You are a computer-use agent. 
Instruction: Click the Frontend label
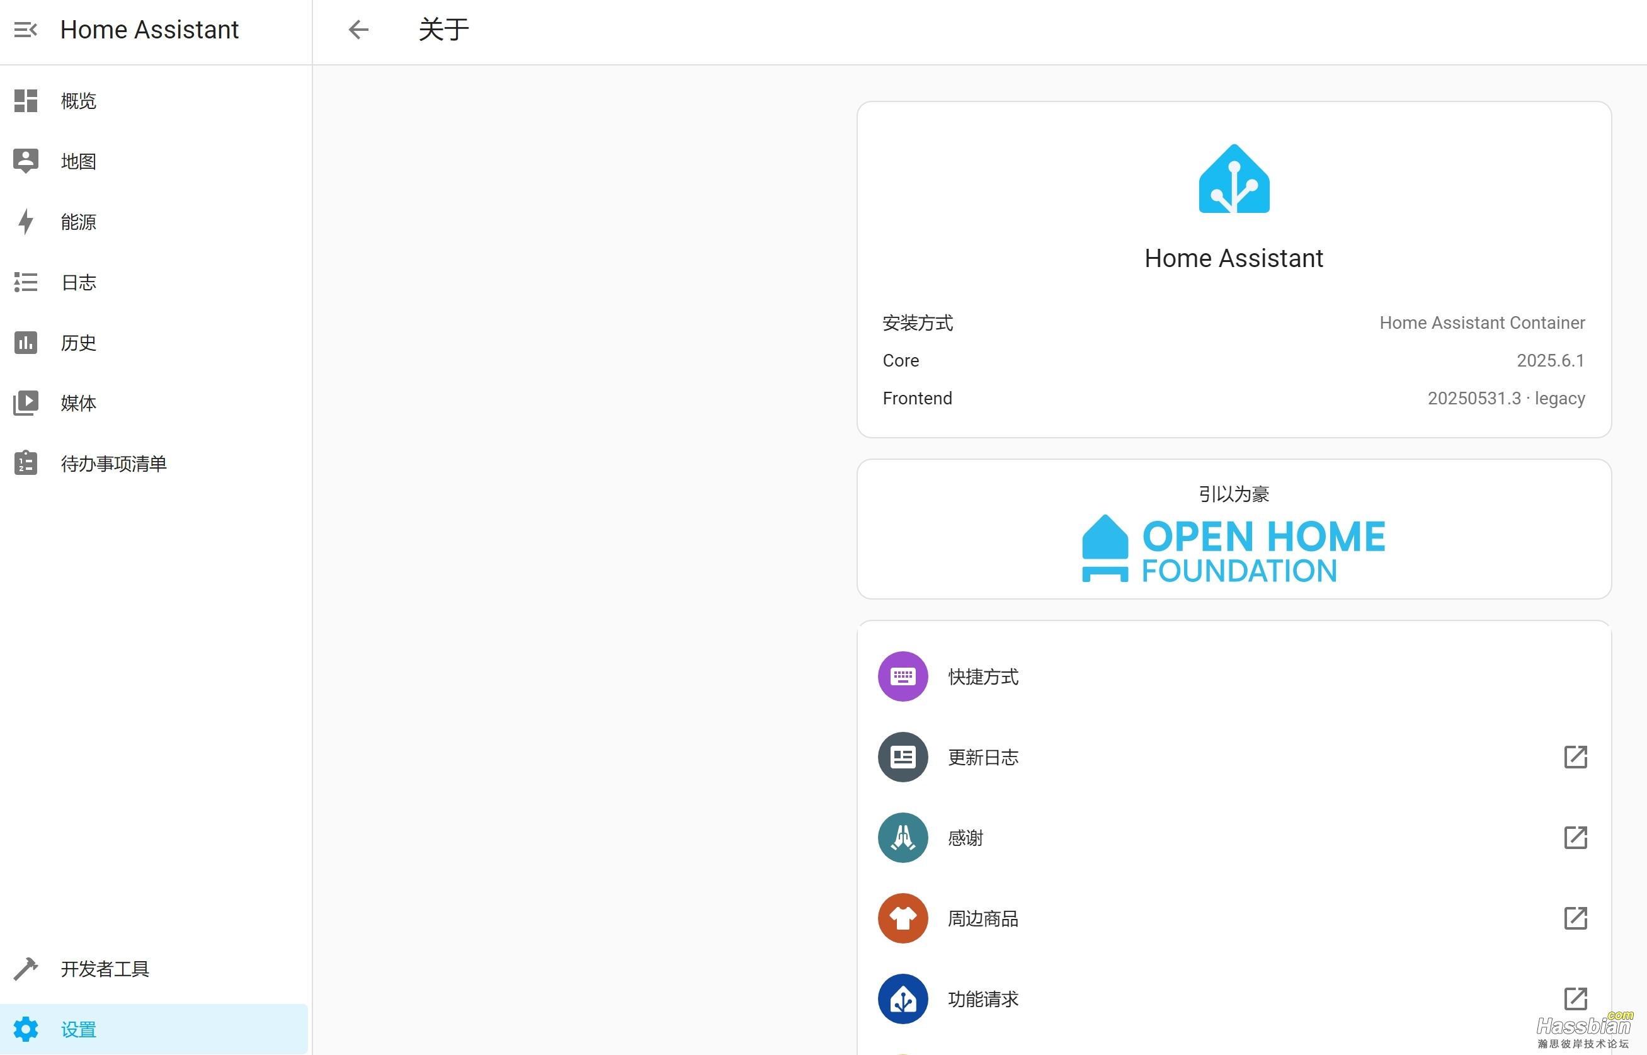(x=917, y=398)
